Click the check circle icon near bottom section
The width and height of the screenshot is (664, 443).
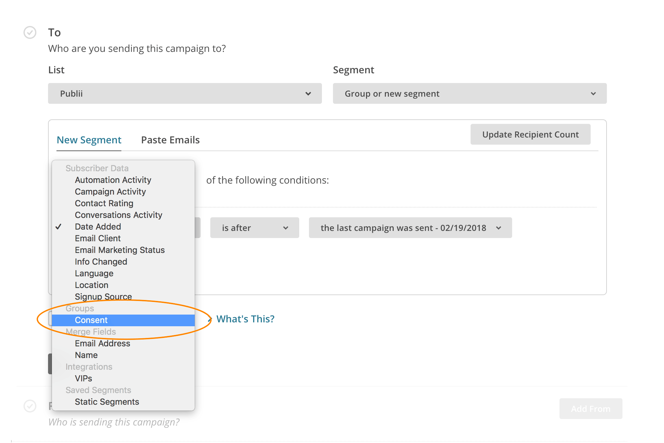(x=30, y=405)
